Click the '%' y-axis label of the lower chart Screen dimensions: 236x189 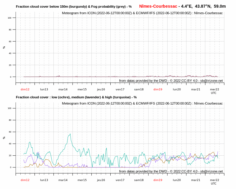point(4,138)
